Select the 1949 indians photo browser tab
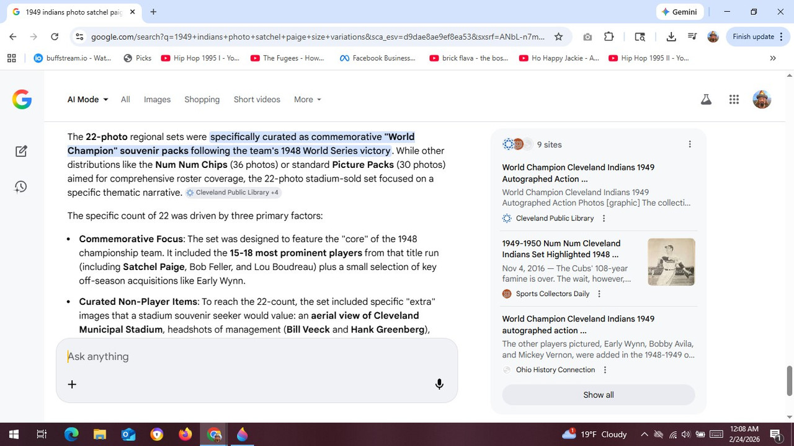The height and width of the screenshot is (446, 794). click(x=74, y=12)
